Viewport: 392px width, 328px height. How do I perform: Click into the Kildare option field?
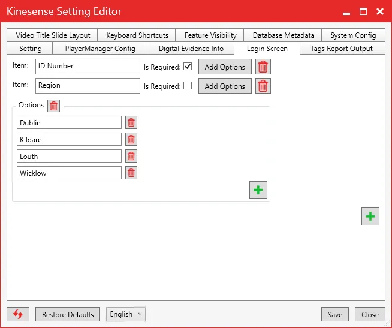coord(70,139)
